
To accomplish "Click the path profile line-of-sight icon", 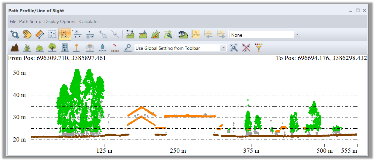I will pos(130,34).
